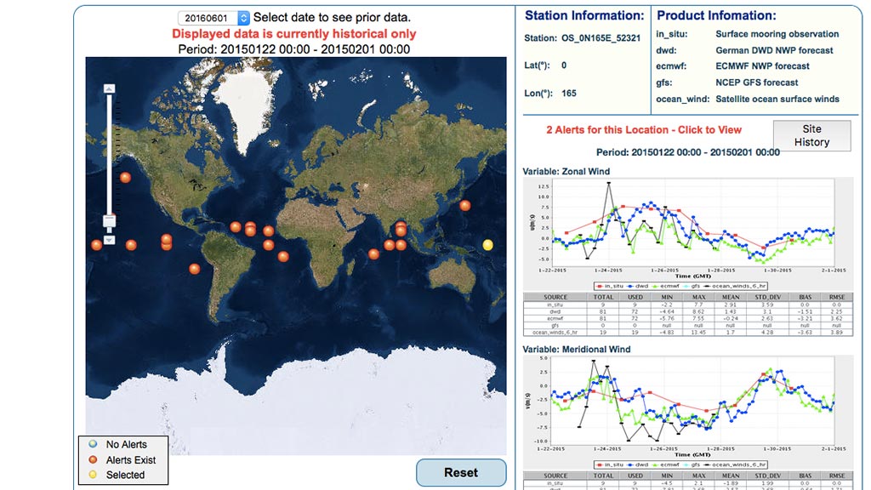Select the orange marker at the map's left edge
Screen dimensions: 871x490
96,244
